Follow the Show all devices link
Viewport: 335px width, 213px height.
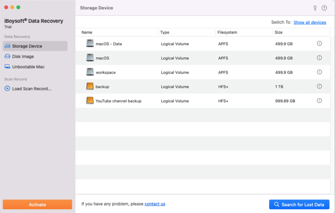309,23
